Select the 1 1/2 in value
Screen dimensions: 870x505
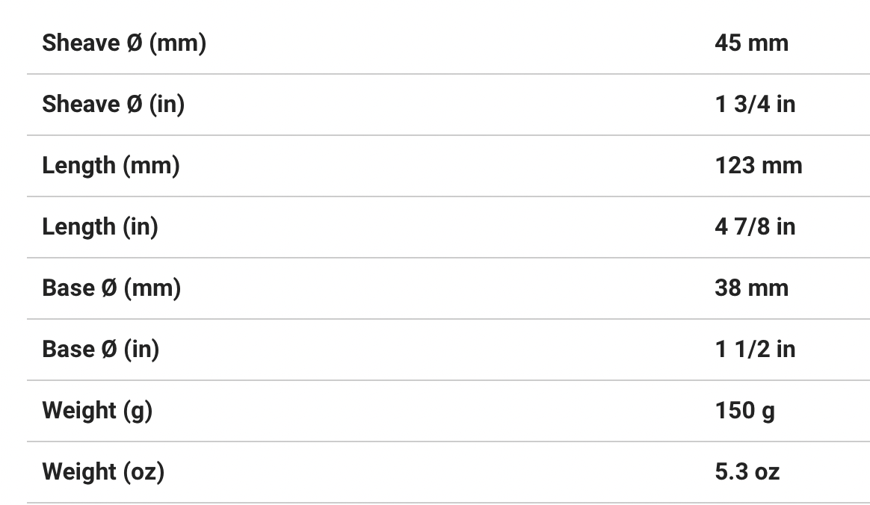coord(755,350)
